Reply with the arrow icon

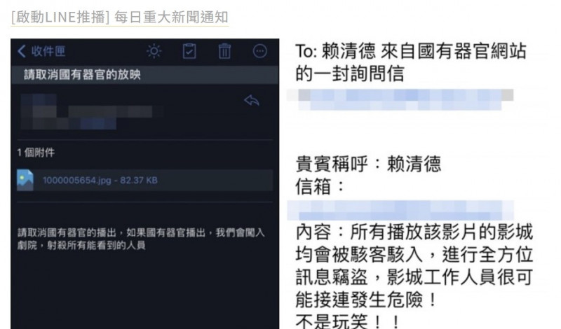coord(252,100)
